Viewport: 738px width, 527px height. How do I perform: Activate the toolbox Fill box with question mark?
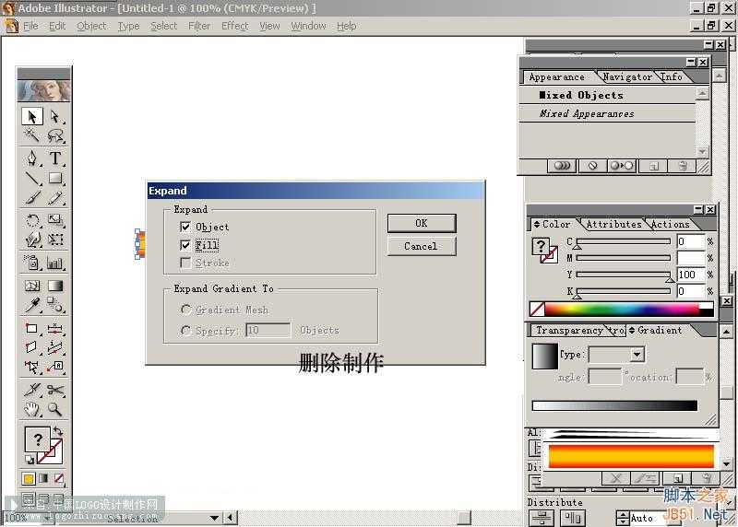click(x=37, y=440)
